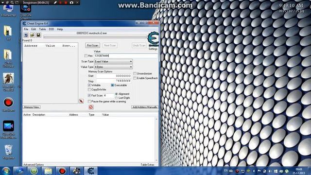Enable the Unrandomizer checkbox
Image resolution: width=311 pixels, height=175 pixels.
135,73
